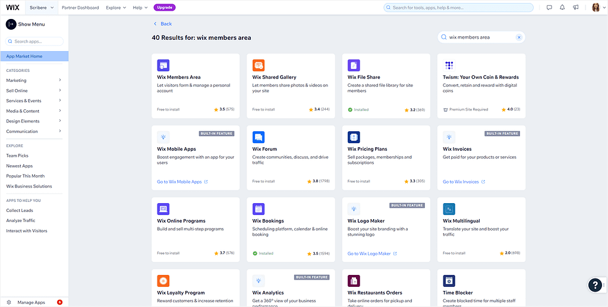Click the Wix Online Programs card title
The height and width of the screenshot is (307, 608).
tap(181, 221)
